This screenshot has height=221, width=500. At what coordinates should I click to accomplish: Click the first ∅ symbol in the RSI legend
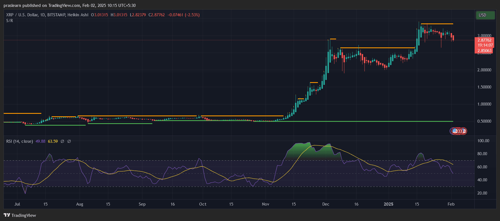pyautogui.click(x=62, y=141)
